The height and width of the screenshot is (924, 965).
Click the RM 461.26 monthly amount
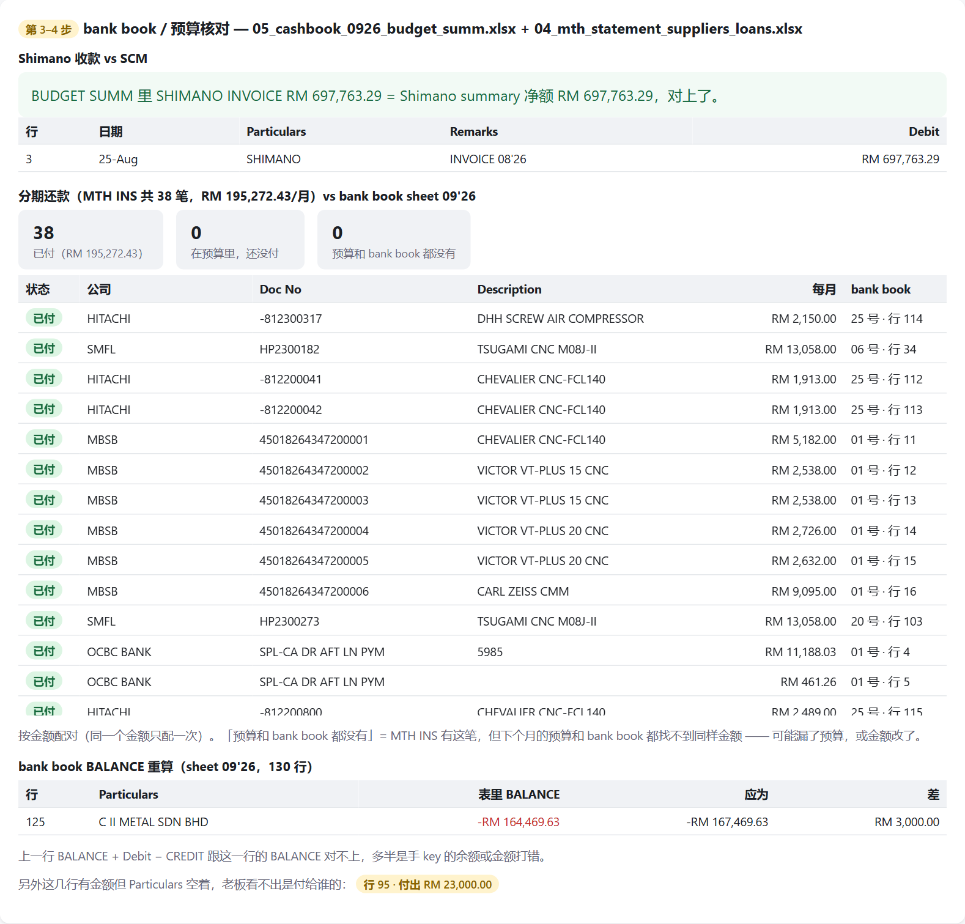(808, 682)
